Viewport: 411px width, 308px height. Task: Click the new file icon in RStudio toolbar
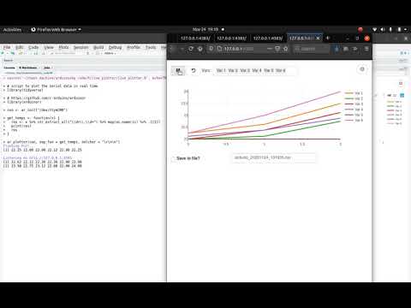tap(3, 53)
